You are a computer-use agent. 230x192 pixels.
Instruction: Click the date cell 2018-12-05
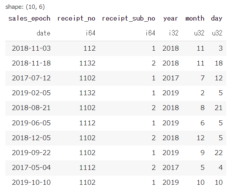pyautogui.click(x=31, y=138)
